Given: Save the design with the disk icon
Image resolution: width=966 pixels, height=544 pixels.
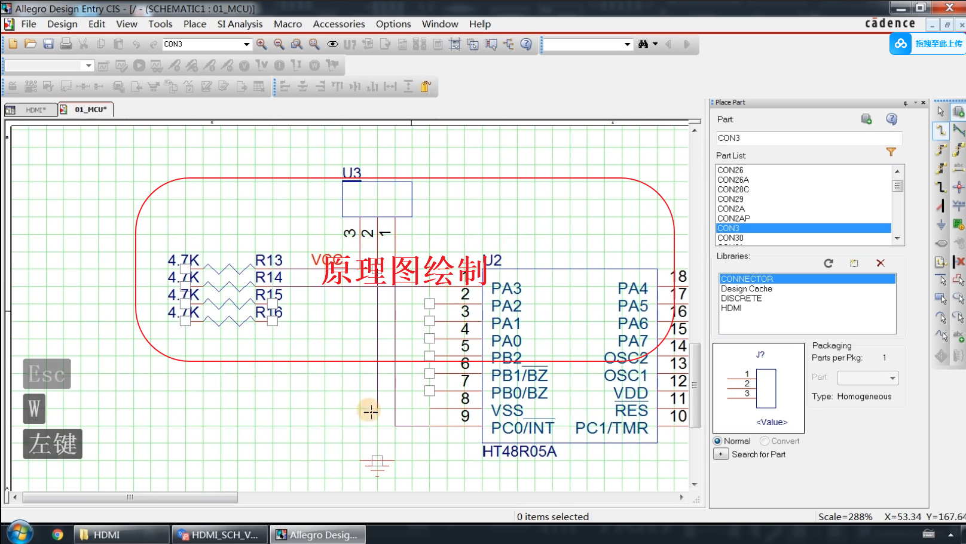Looking at the screenshot, I should click(48, 44).
